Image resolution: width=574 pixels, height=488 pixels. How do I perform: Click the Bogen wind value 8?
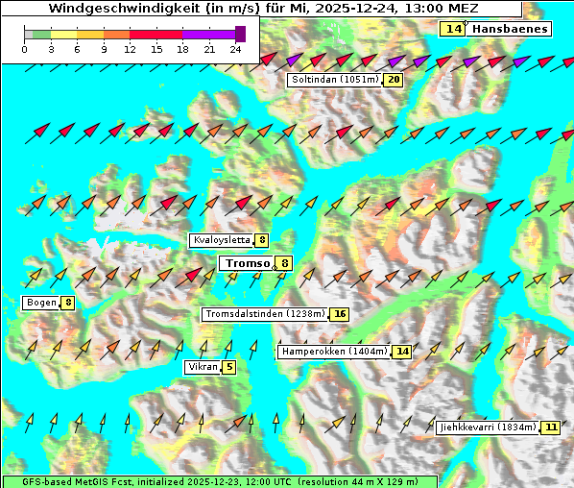[68, 303]
